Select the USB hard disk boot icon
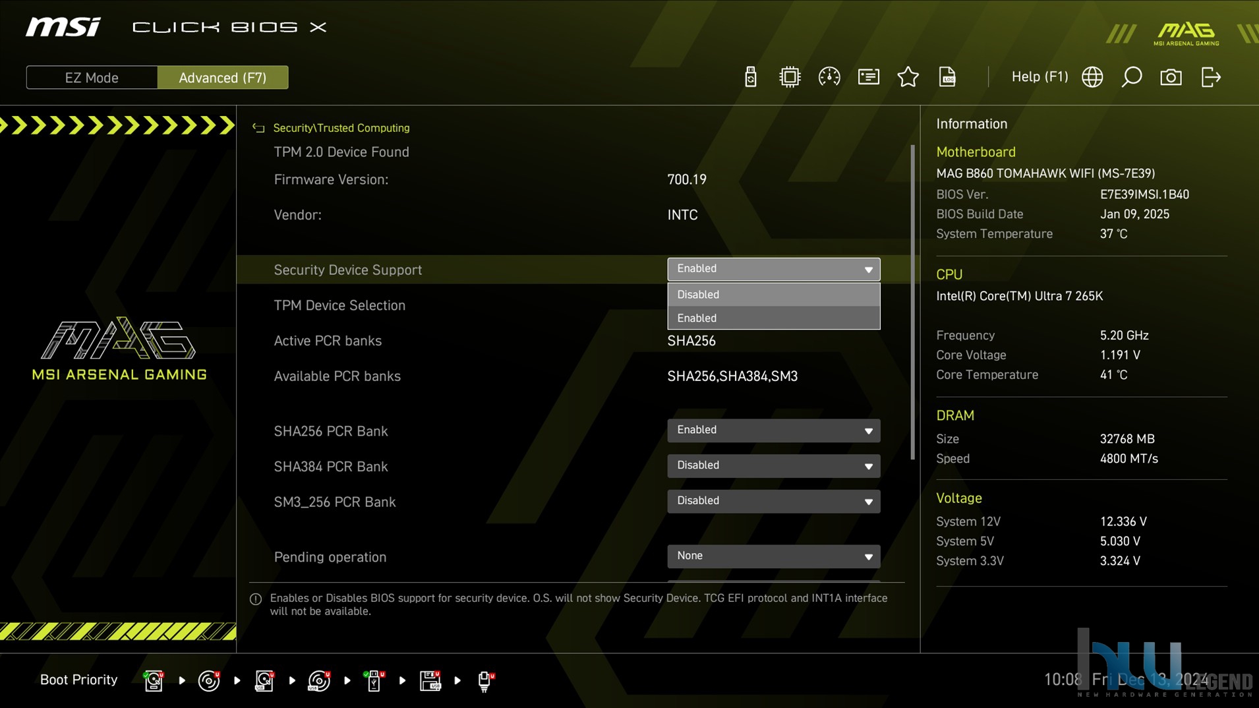 tap(264, 680)
